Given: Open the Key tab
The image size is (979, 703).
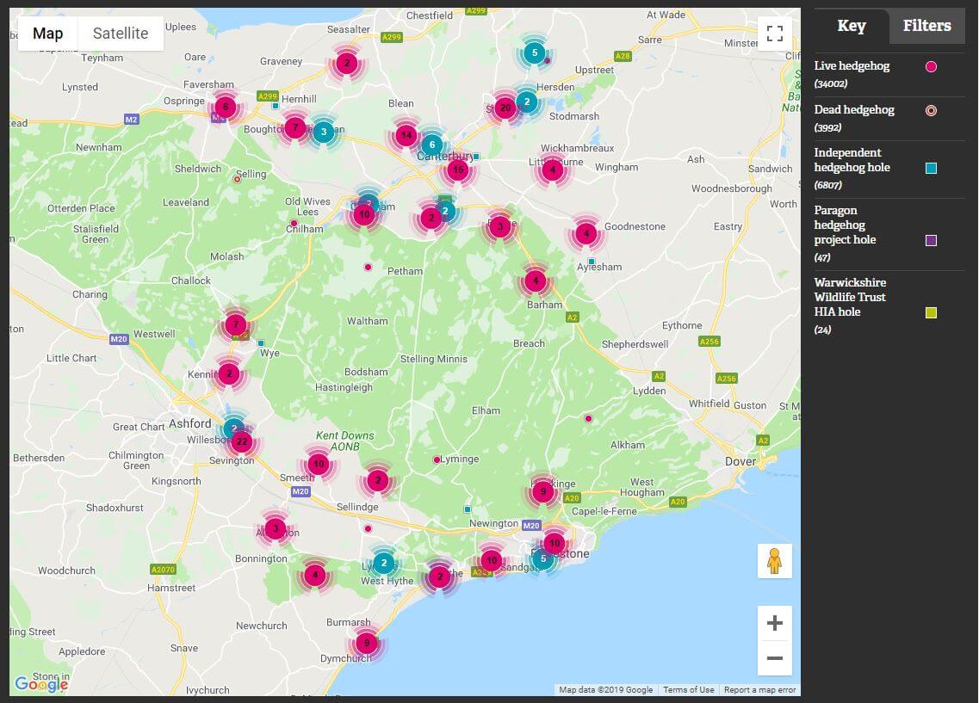Looking at the screenshot, I should pyautogui.click(x=851, y=26).
